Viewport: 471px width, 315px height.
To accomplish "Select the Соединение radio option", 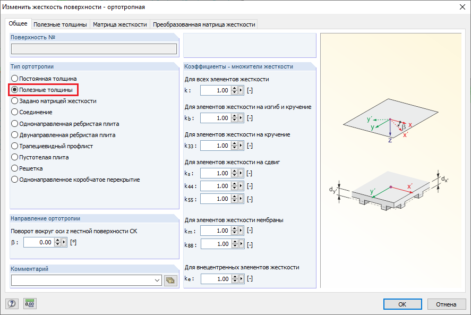I will point(32,112).
